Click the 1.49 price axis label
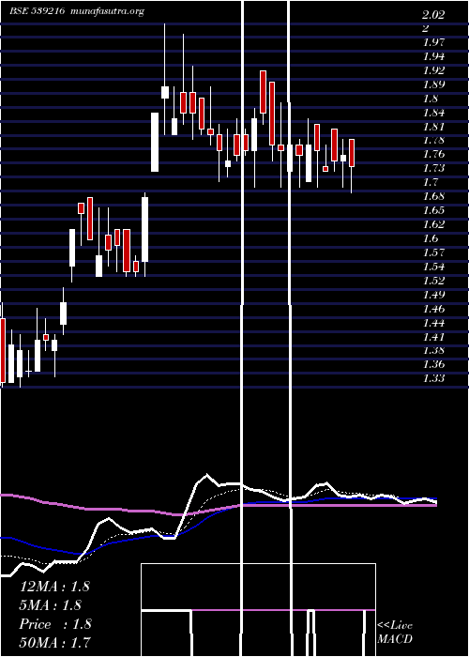The height and width of the screenshot is (657, 469). (x=433, y=294)
